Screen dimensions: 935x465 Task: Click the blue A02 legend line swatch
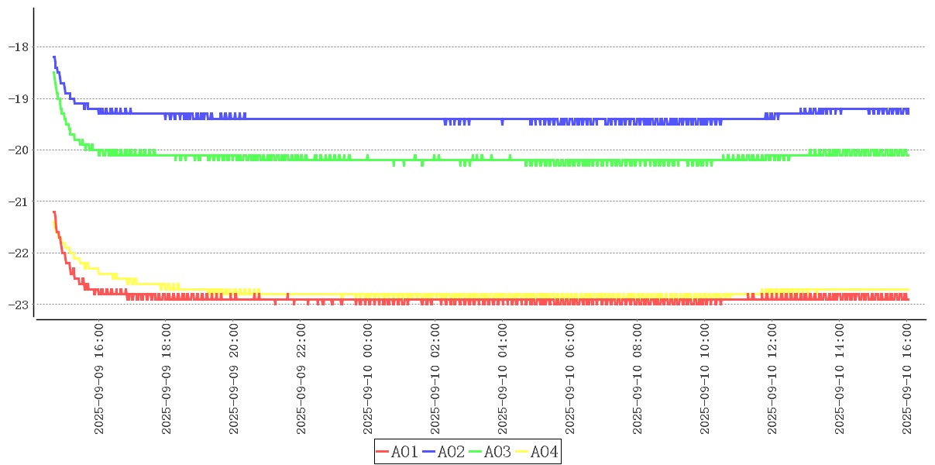429,452
